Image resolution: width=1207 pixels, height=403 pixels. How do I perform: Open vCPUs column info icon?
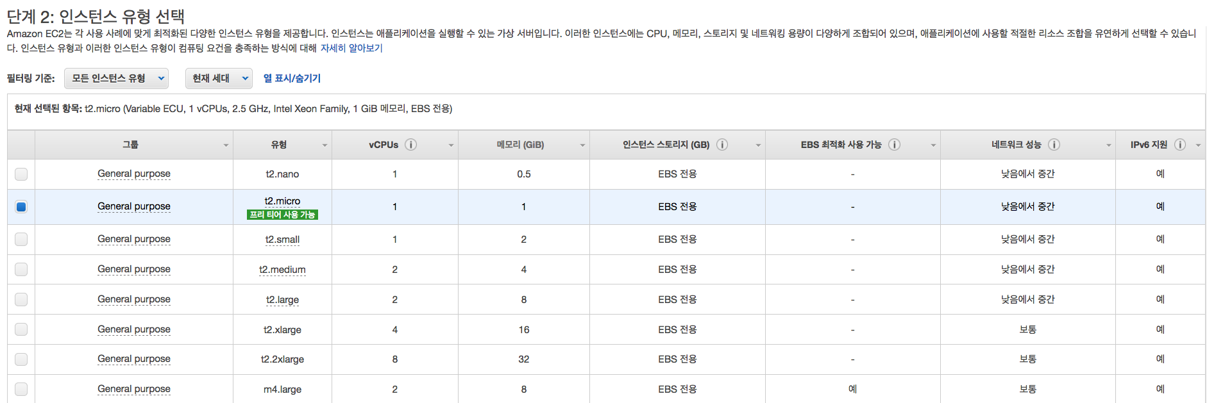(x=411, y=145)
